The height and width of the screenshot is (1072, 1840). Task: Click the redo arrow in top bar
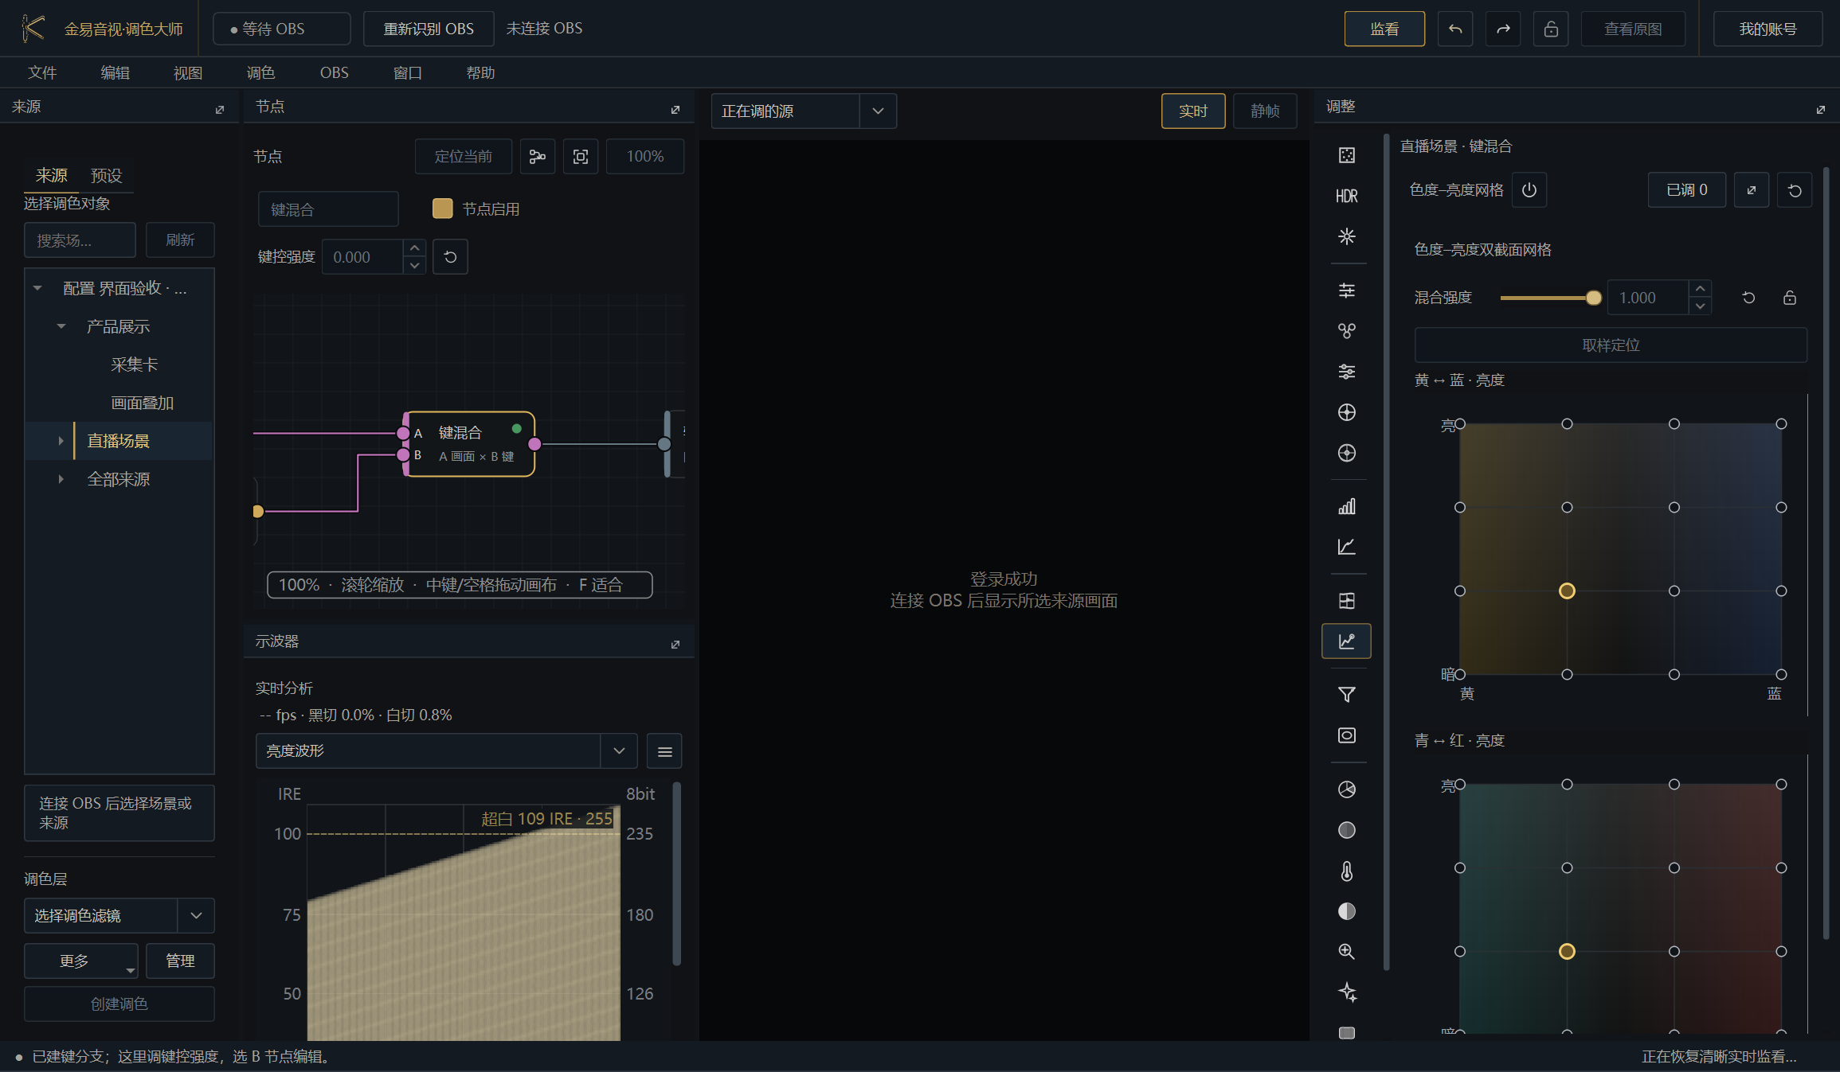1502,29
